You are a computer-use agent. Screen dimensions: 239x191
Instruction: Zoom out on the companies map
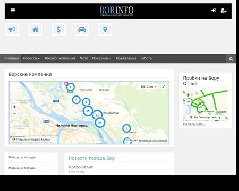pyautogui.click(x=14, y=114)
